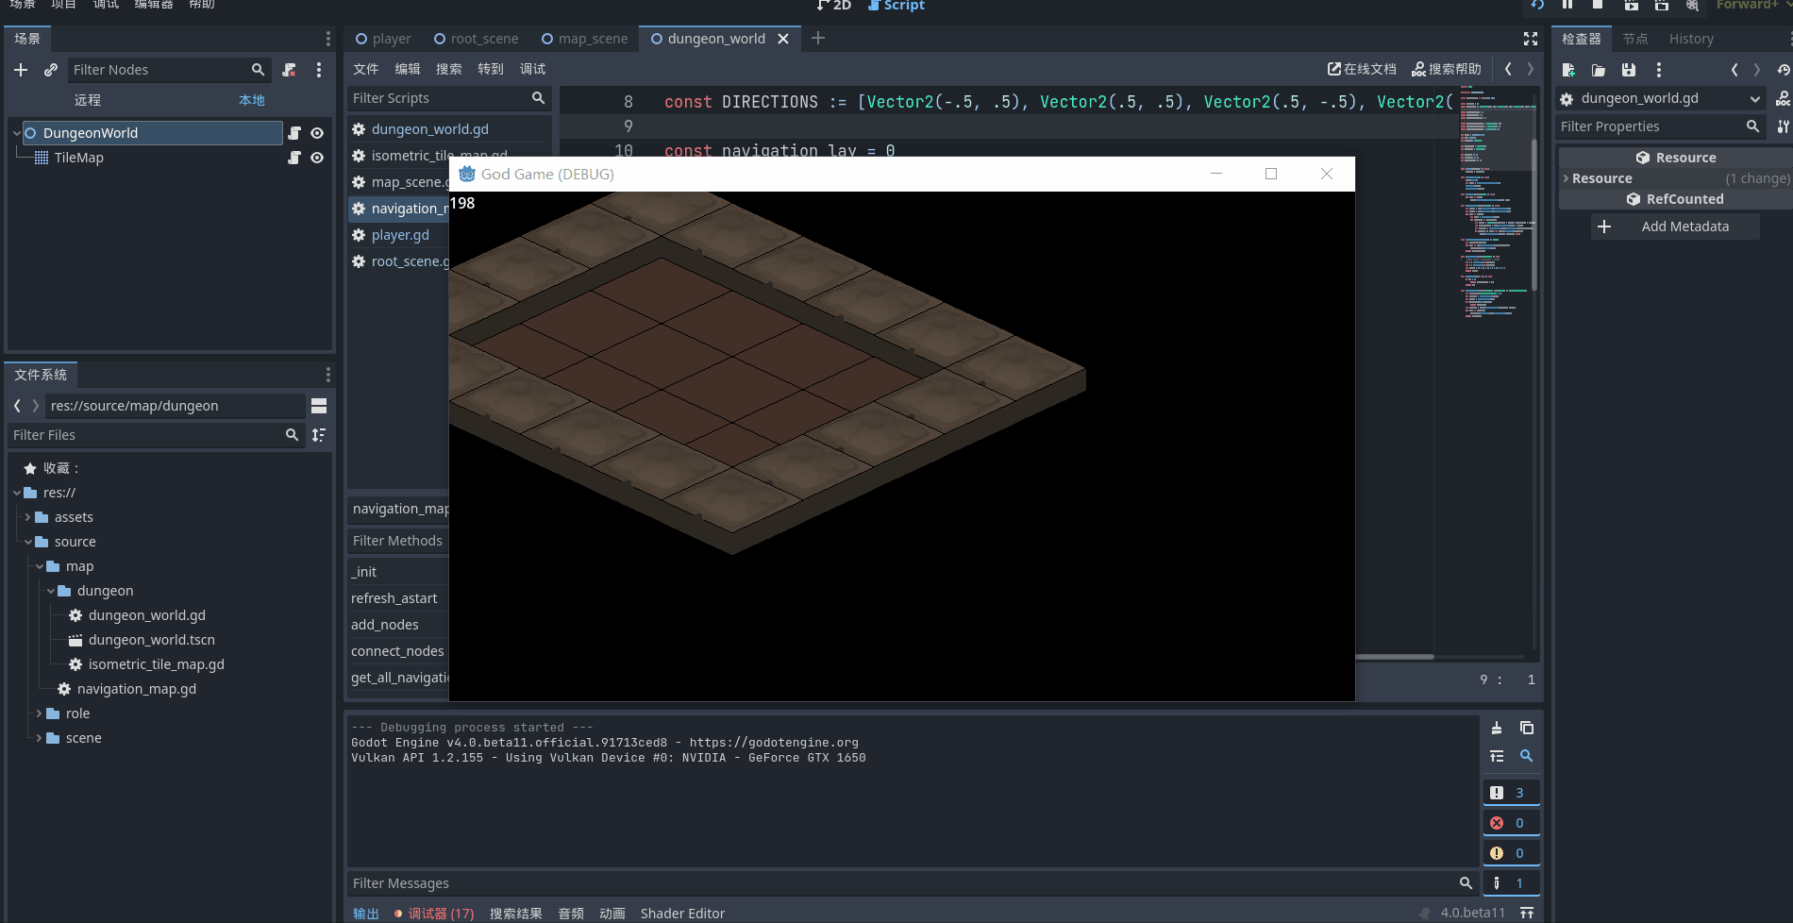Image resolution: width=1793 pixels, height=923 pixels.
Task: Expand the role folder in FileSystem
Action: click(x=39, y=713)
